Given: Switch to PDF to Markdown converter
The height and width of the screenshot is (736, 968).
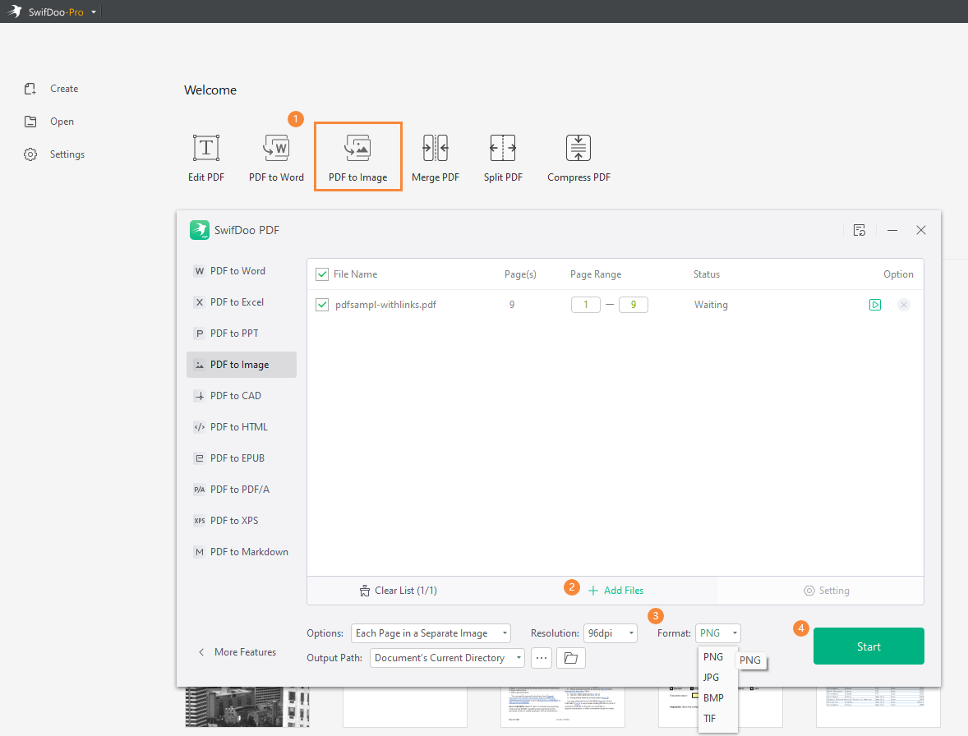Looking at the screenshot, I should point(242,551).
